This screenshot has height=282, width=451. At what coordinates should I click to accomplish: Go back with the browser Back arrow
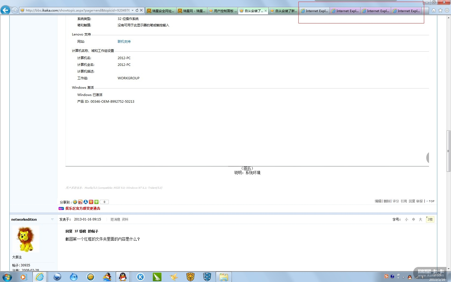5,10
